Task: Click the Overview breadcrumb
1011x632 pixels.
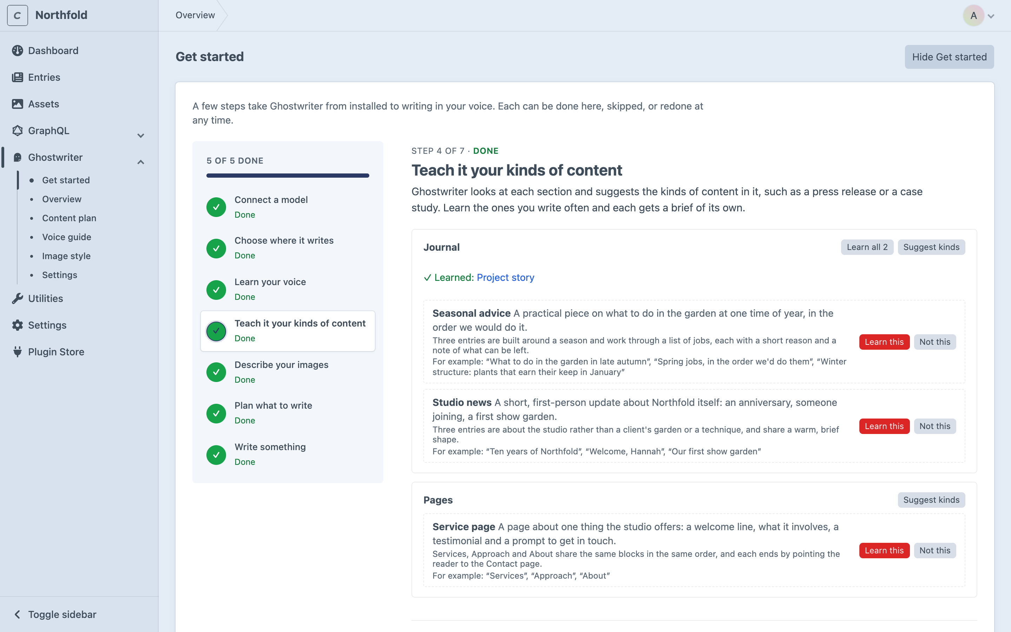Action: pos(195,15)
